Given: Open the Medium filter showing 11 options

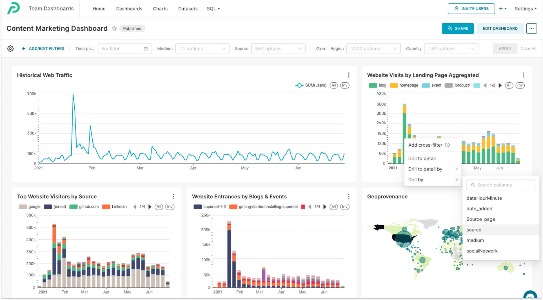Looking at the screenshot, I should (202, 48).
